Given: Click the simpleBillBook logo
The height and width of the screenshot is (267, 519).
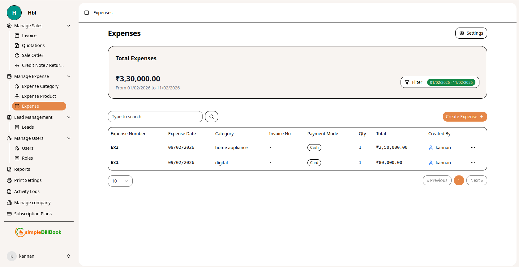Looking at the screenshot, I should tap(38, 232).
